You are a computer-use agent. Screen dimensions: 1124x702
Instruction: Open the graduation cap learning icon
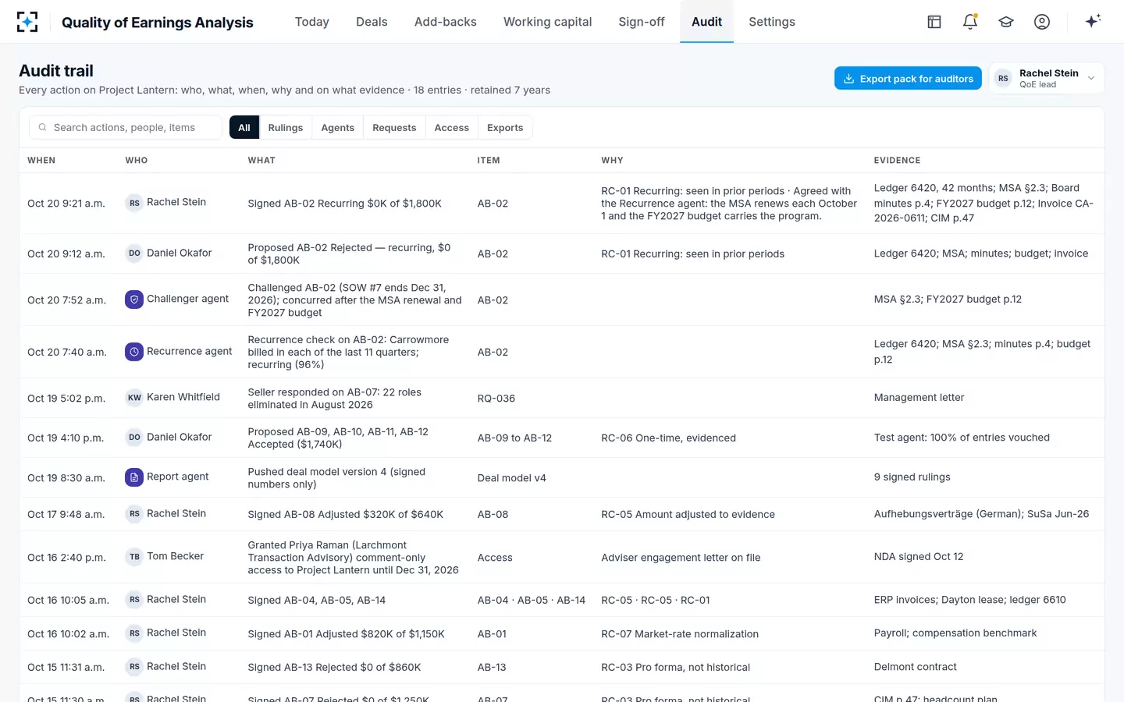[x=1006, y=22]
